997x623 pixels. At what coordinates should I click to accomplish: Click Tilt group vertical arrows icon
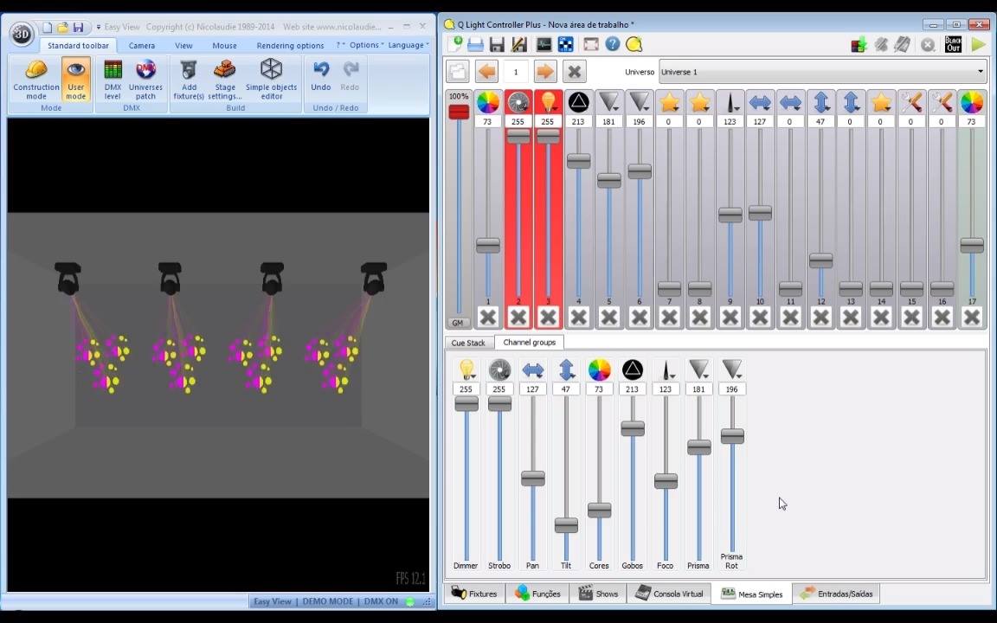(566, 369)
